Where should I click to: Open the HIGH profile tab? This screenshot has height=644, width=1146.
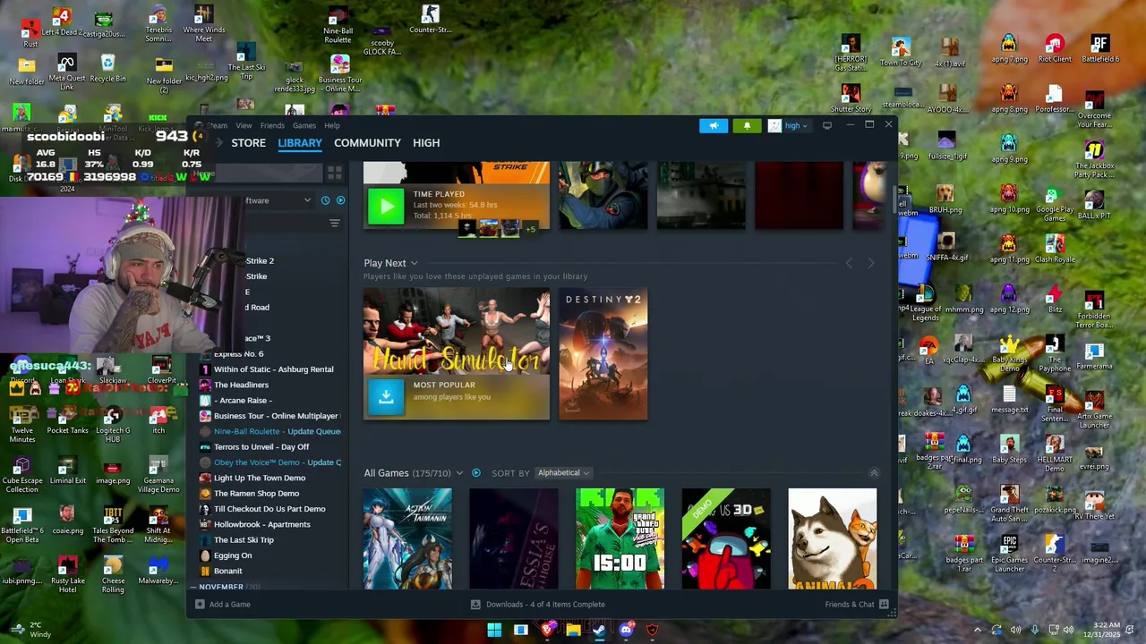coord(426,143)
